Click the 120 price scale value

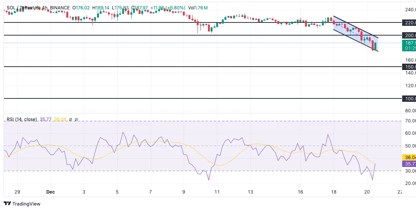coord(411,86)
